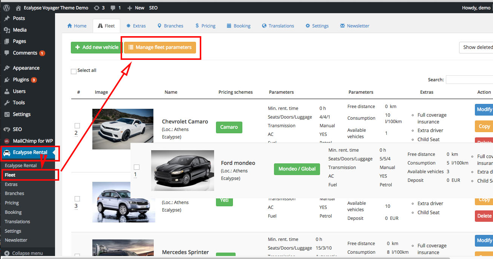Open the Camaro pricing scheme
Image resolution: width=493 pixels, height=259 pixels.
point(229,127)
